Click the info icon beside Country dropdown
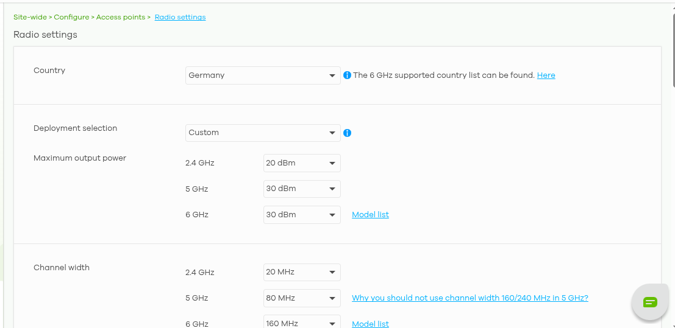 347,75
